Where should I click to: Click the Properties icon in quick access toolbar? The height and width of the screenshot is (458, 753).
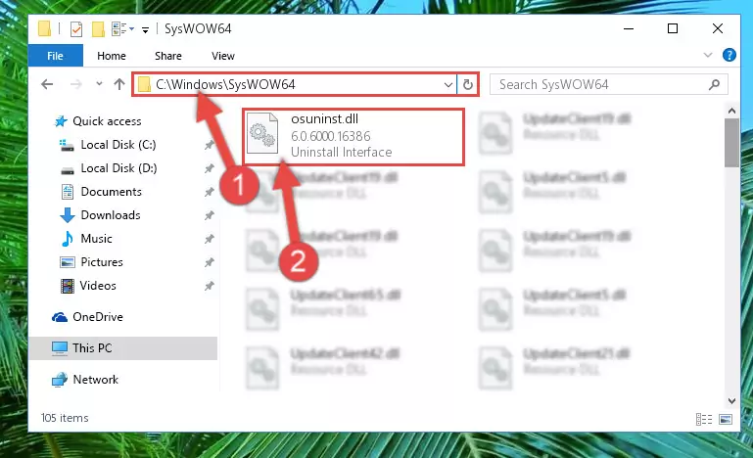tap(75, 29)
